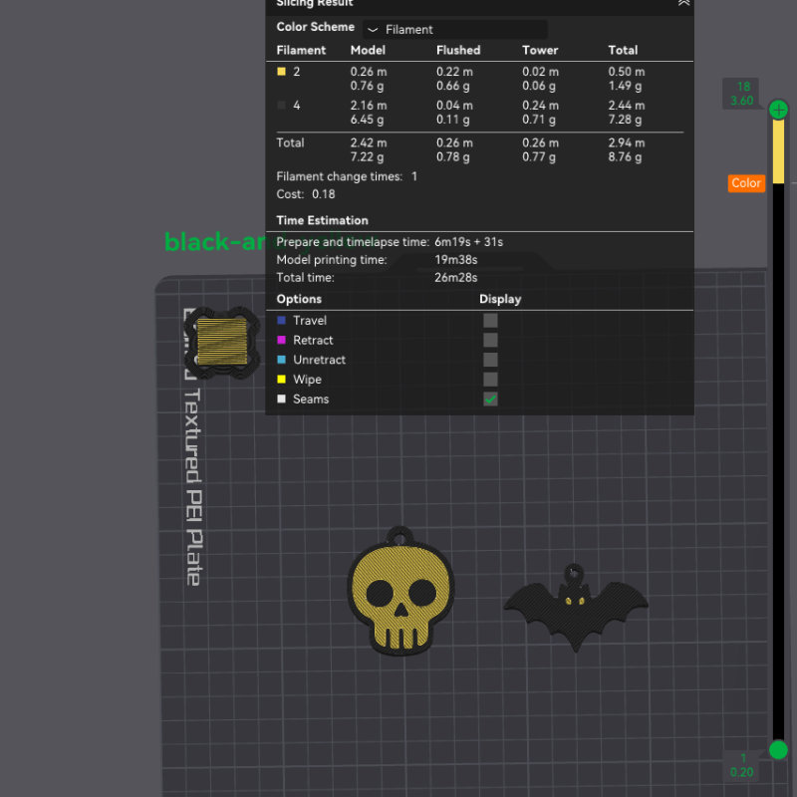
Task: Toggle the Unretract display checkbox
Action: [x=490, y=360]
